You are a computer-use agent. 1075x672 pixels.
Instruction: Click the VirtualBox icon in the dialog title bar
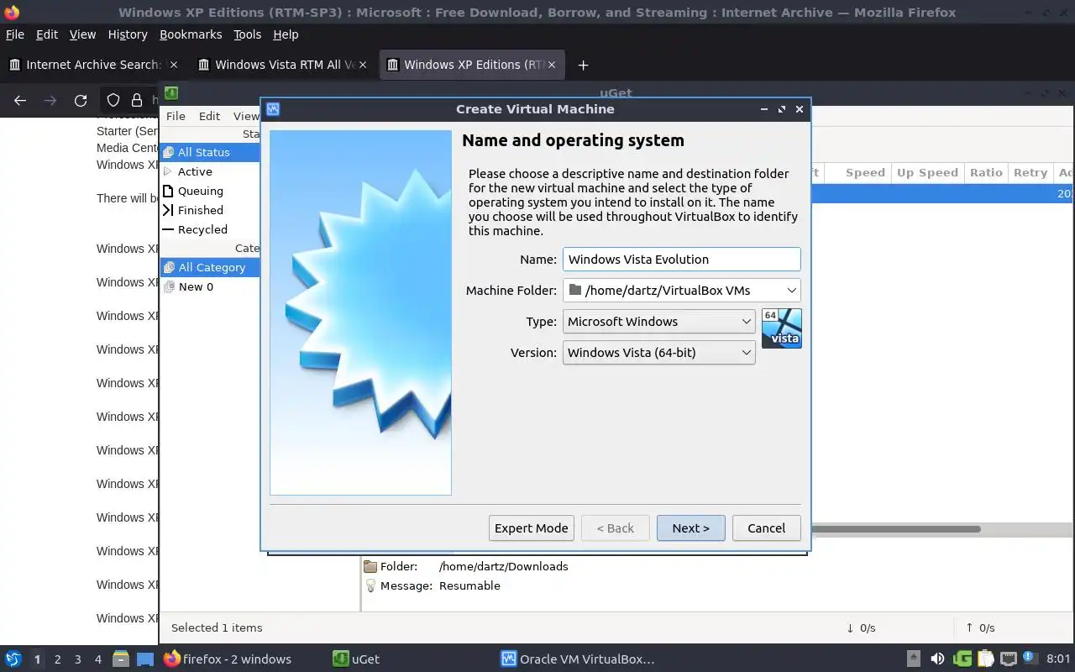(272, 109)
